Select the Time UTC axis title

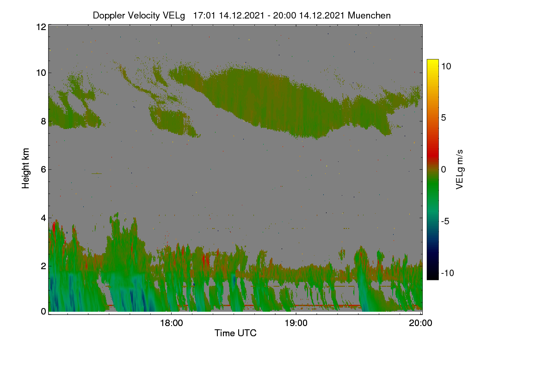pos(235,333)
